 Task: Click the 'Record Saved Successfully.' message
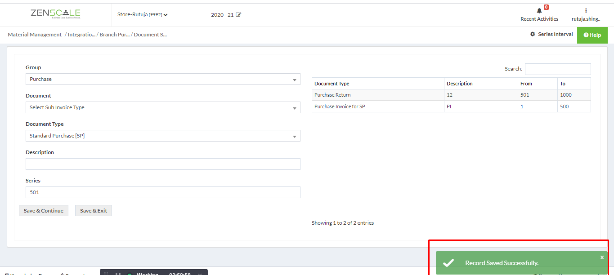pos(502,263)
